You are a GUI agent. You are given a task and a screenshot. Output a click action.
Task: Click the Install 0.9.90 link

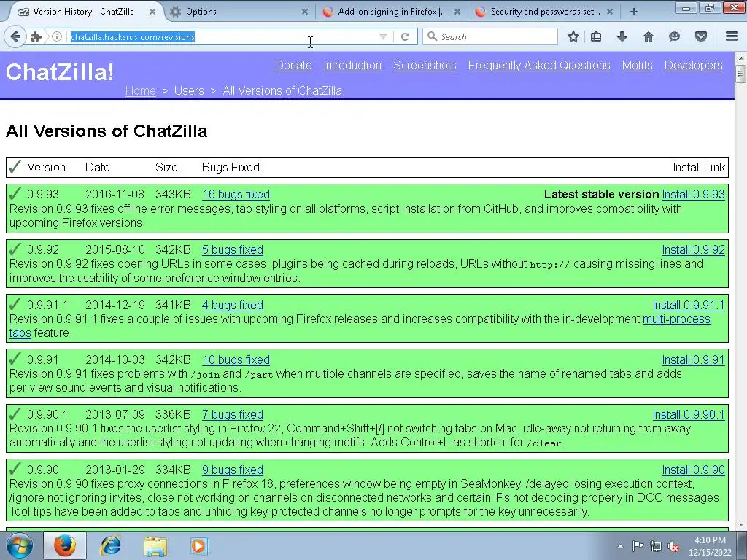click(x=694, y=470)
